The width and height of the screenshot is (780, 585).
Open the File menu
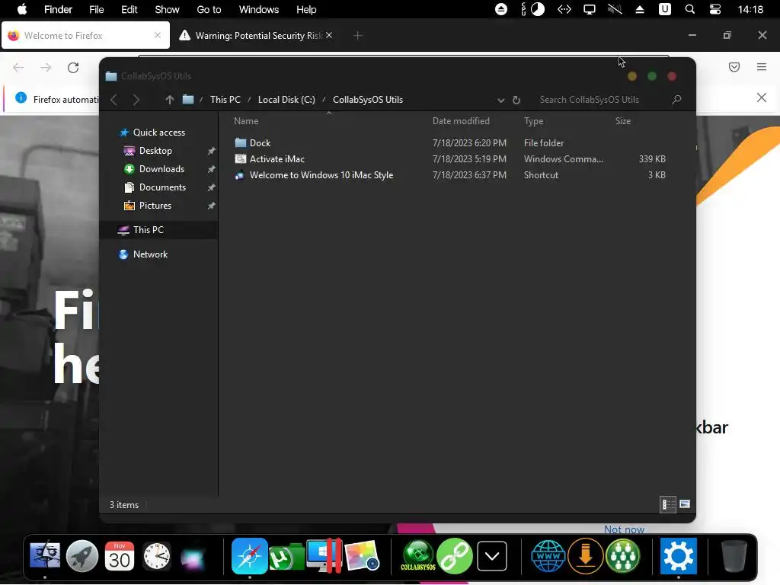(x=97, y=9)
